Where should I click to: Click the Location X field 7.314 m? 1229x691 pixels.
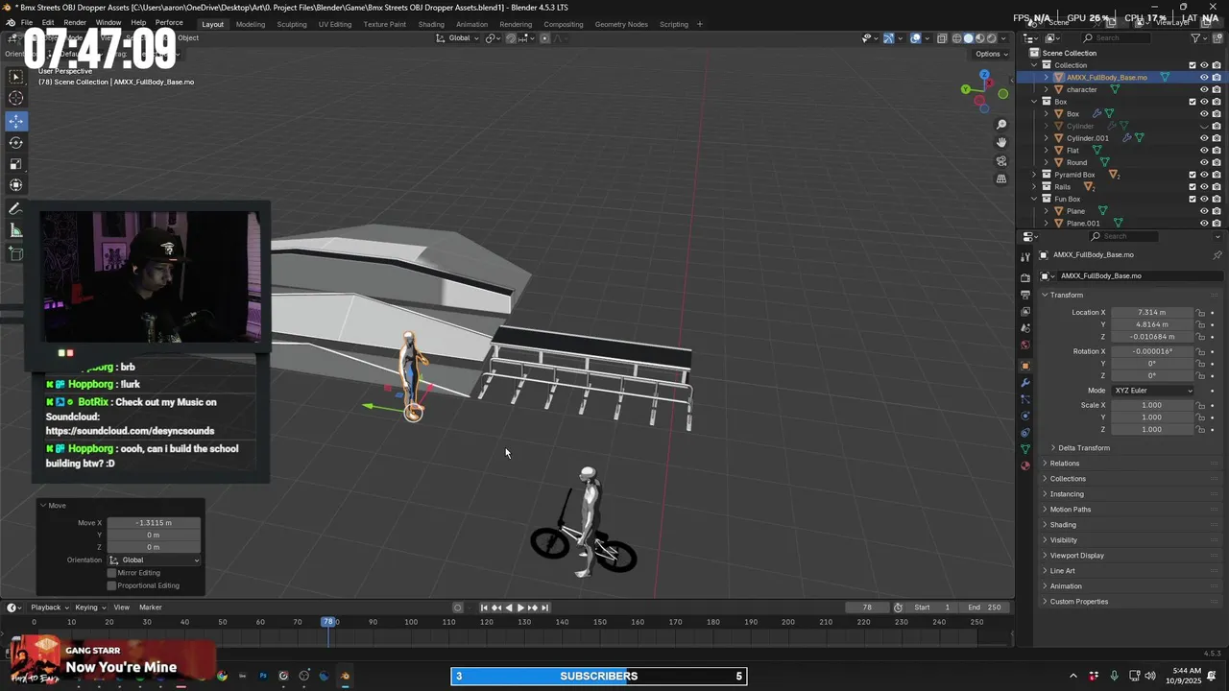pyautogui.click(x=1151, y=313)
